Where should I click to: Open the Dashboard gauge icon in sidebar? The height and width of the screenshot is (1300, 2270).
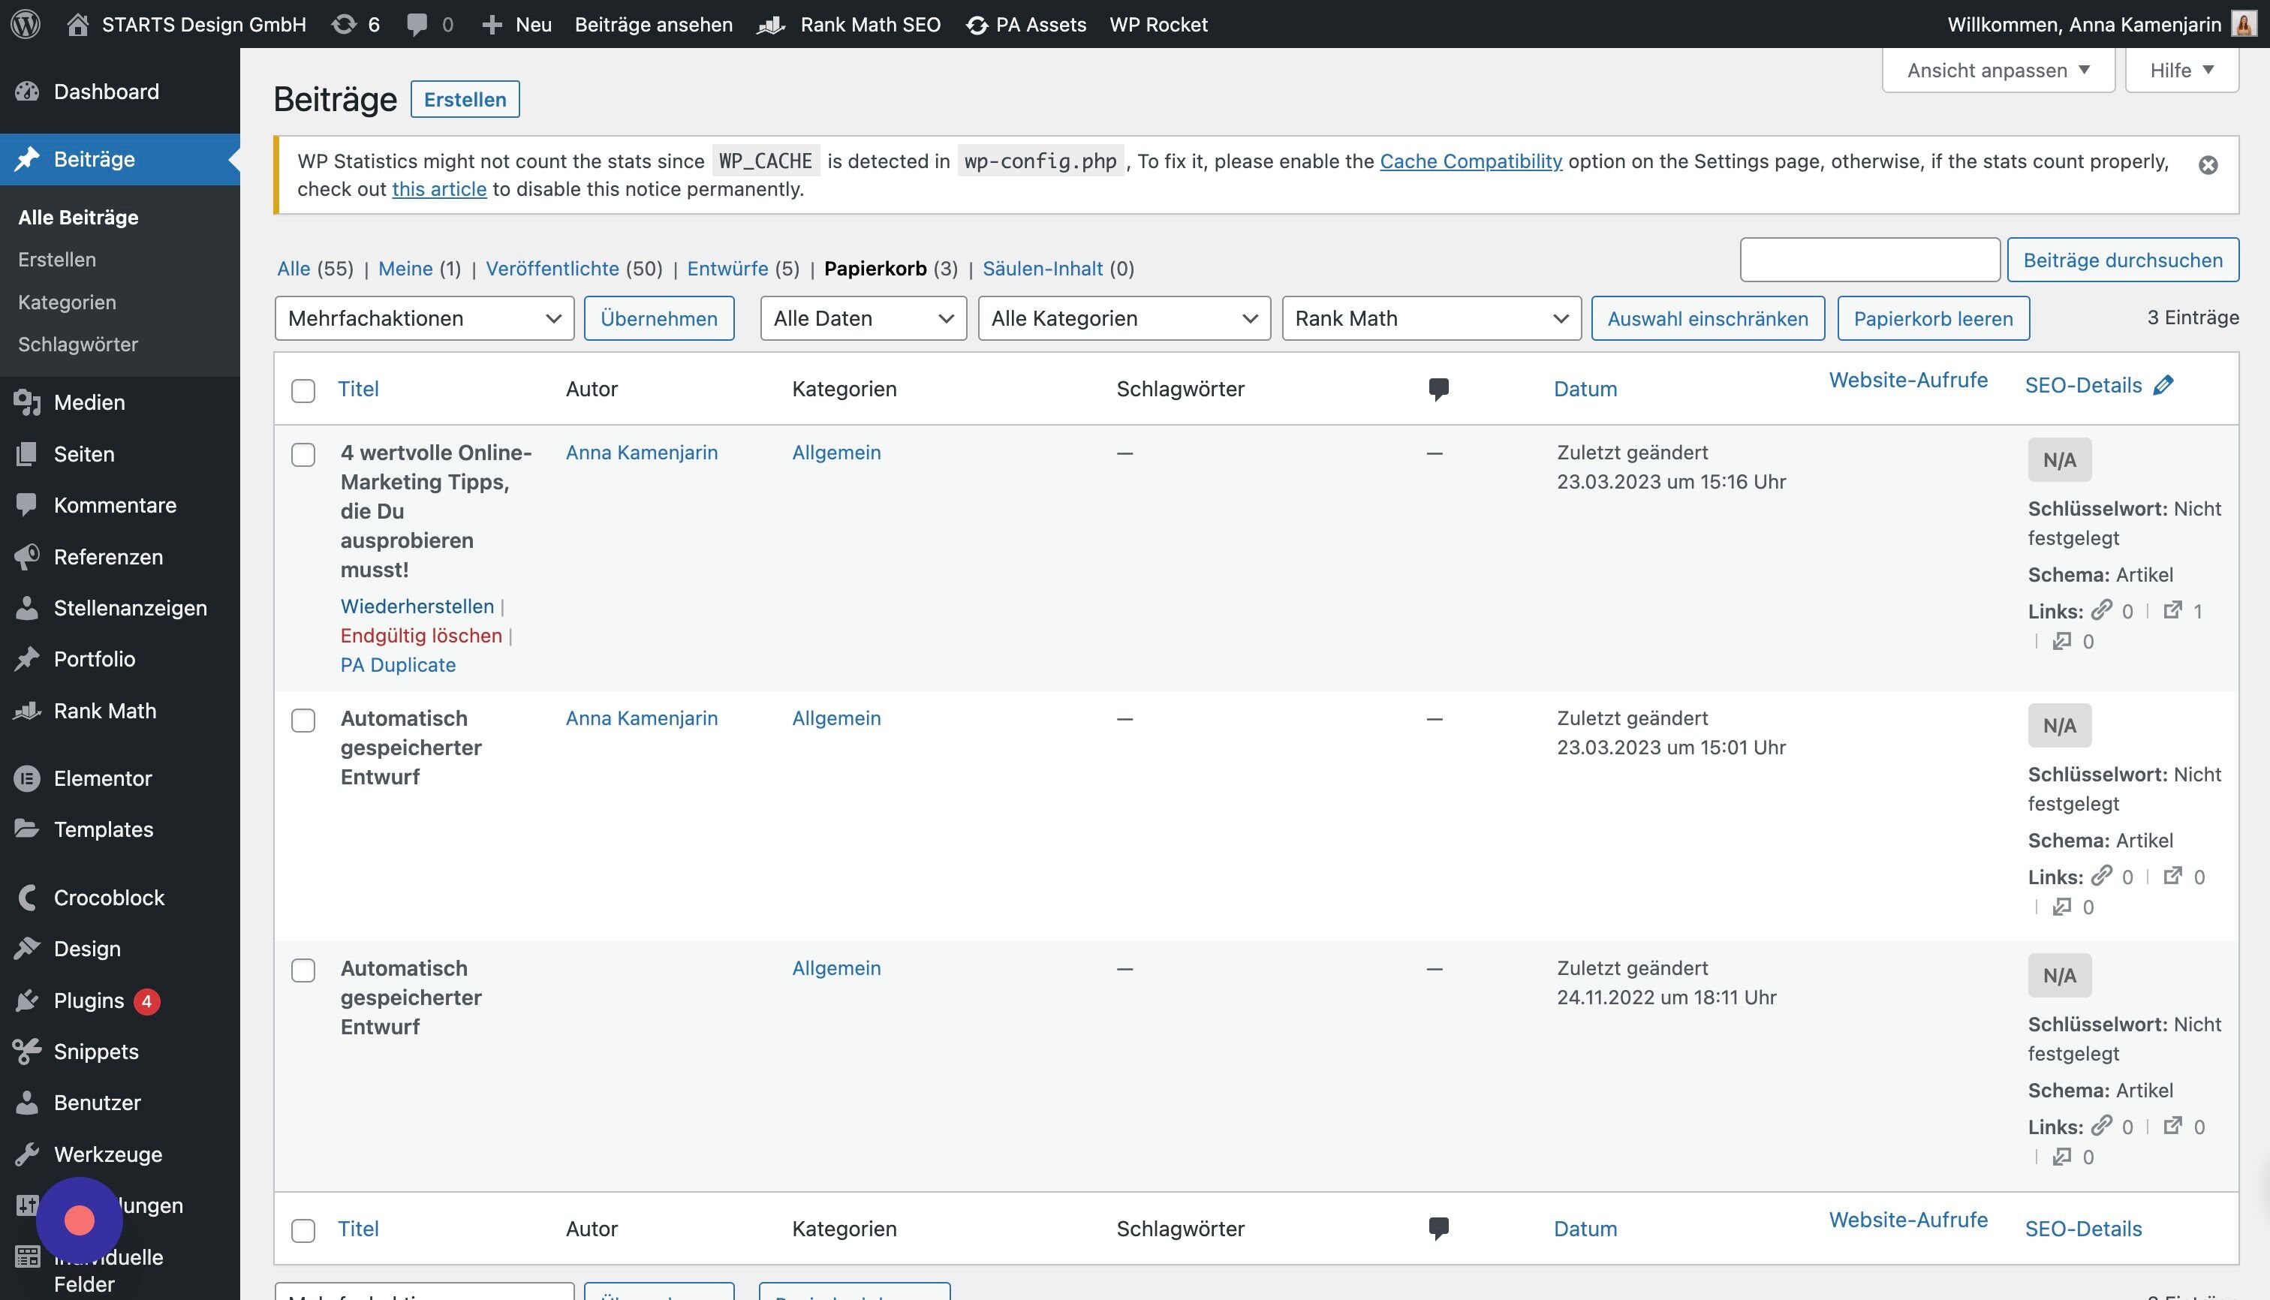(x=27, y=91)
